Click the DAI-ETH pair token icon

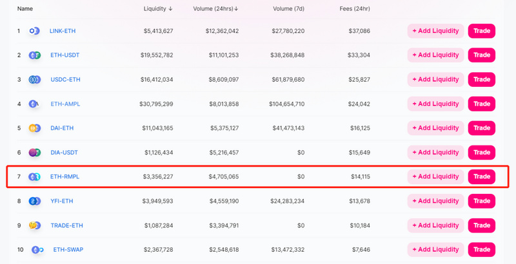coord(34,128)
